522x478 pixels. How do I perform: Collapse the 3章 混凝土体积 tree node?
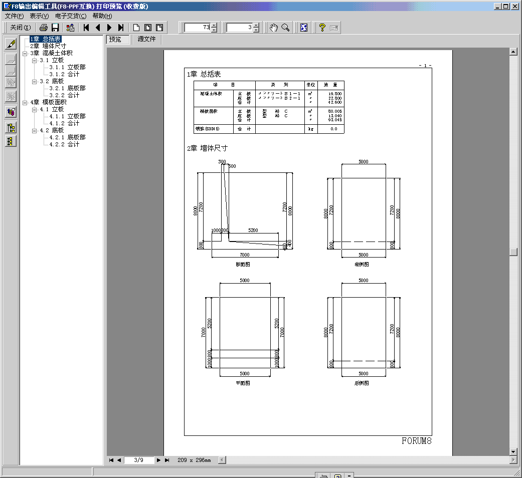click(x=25, y=53)
